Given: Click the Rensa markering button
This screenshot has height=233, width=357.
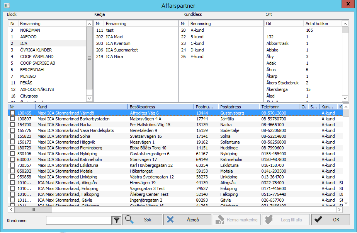Looking at the screenshot, I should (237, 220).
